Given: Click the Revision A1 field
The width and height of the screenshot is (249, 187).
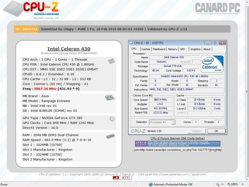Looking at the screenshot, I should coord(217,85).
